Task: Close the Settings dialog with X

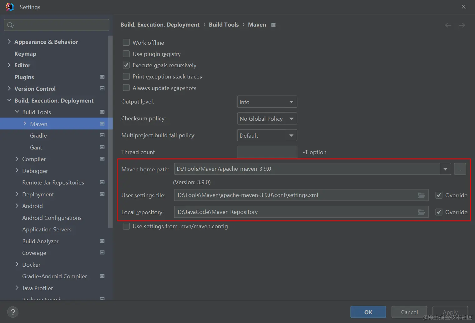Action: 464,7
